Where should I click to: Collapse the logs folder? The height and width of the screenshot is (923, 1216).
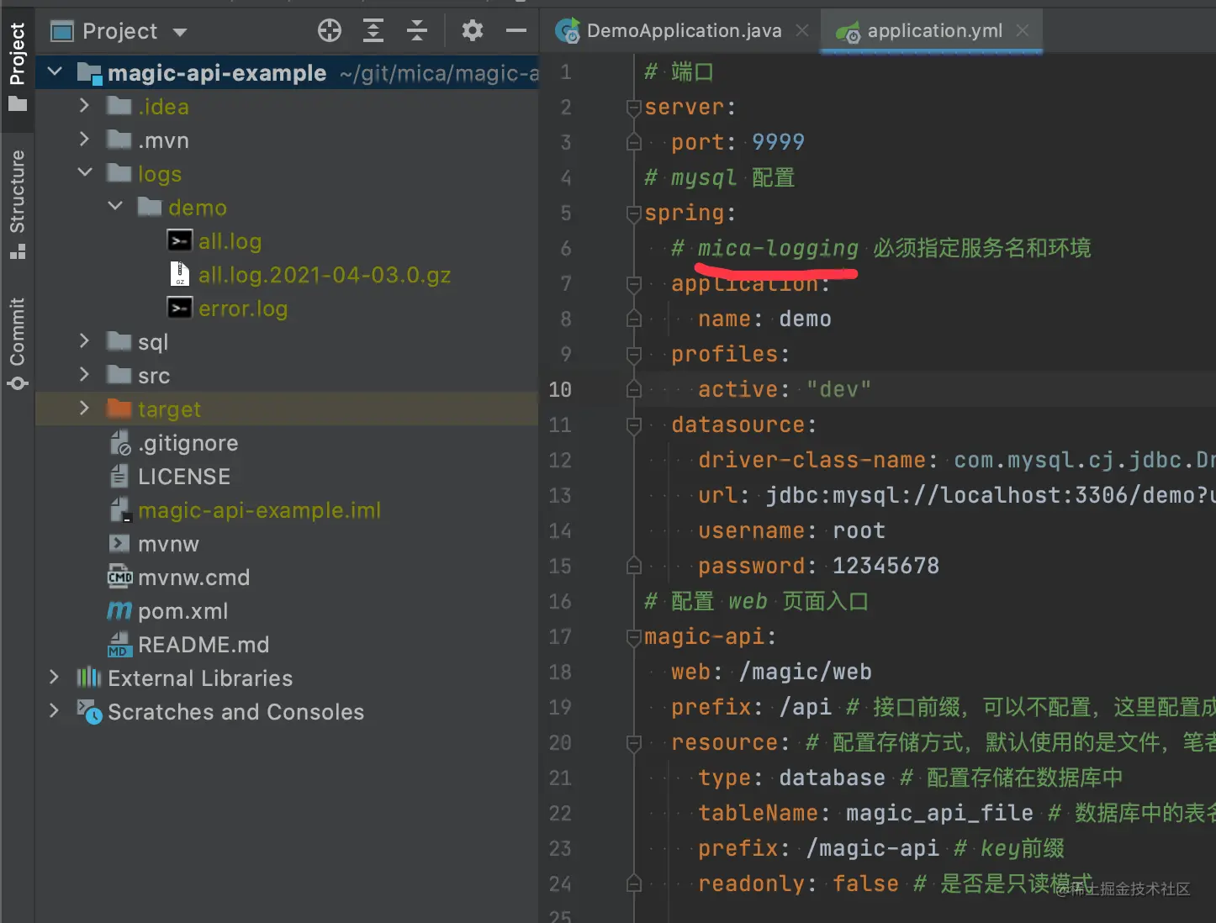pyautogui.click(x=85, y=172)
